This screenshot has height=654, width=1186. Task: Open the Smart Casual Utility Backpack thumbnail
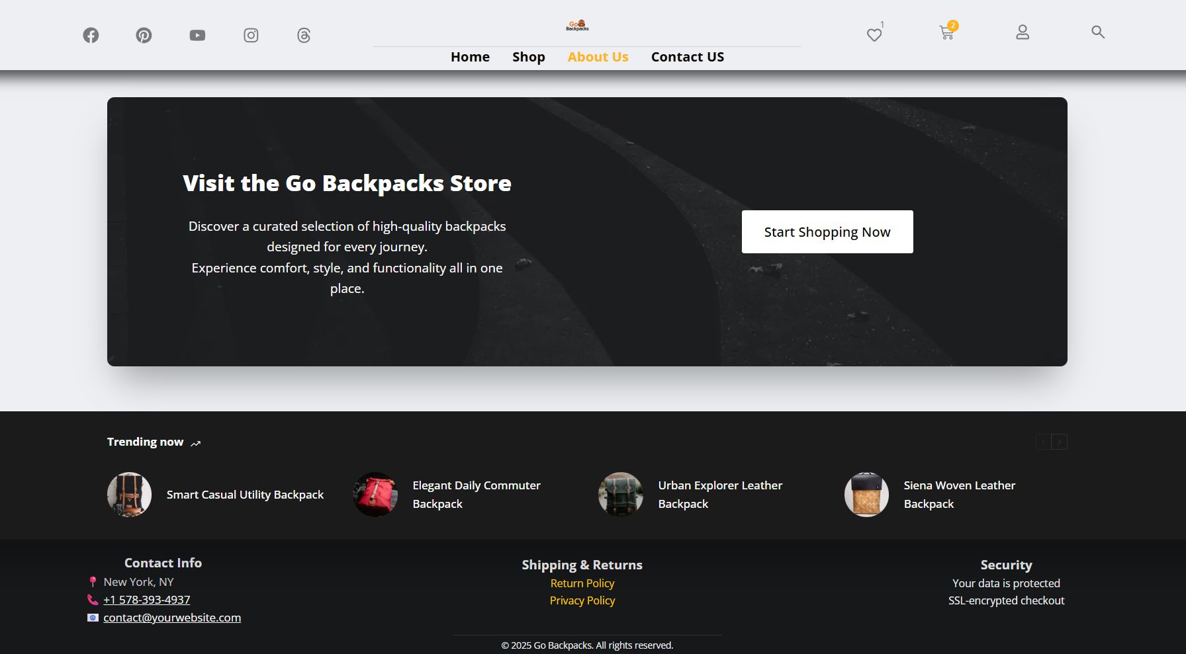(129, 495)
